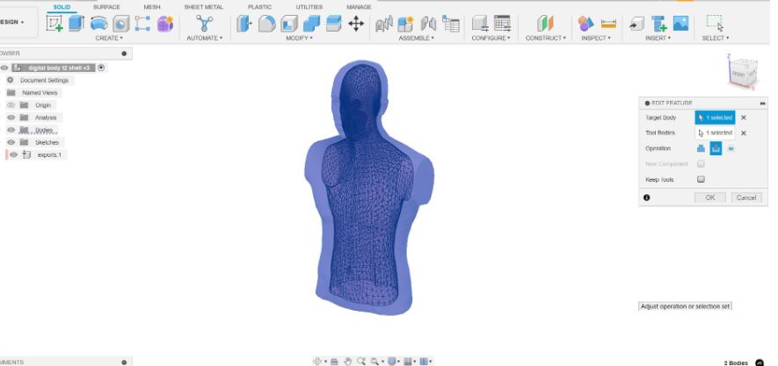Hide the Bodies folder using eye icon
Image resolution: width=778 pixels, height=366 pixels.
click(x=11, y=130)
